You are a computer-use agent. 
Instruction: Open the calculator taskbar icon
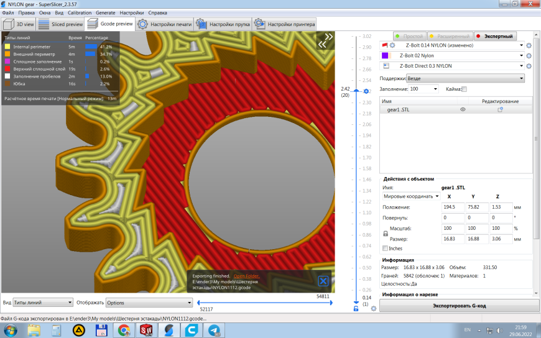[x=56, y=331]
